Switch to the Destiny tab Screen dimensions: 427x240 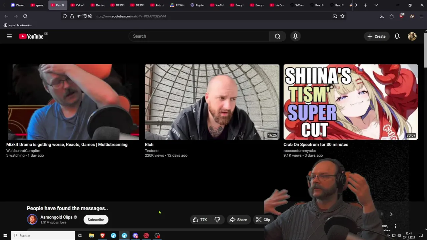pyautogui.click(x=97, y=5)
